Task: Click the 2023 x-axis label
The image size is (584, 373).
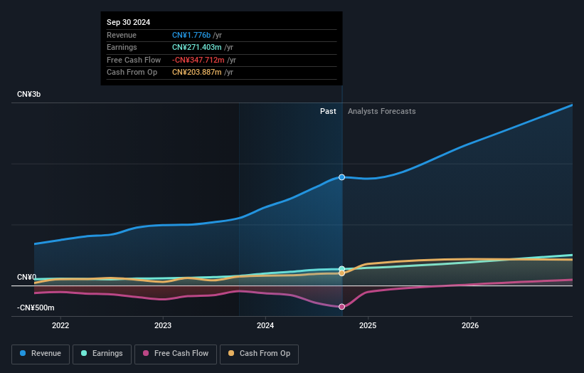Action: click(163, 325)
